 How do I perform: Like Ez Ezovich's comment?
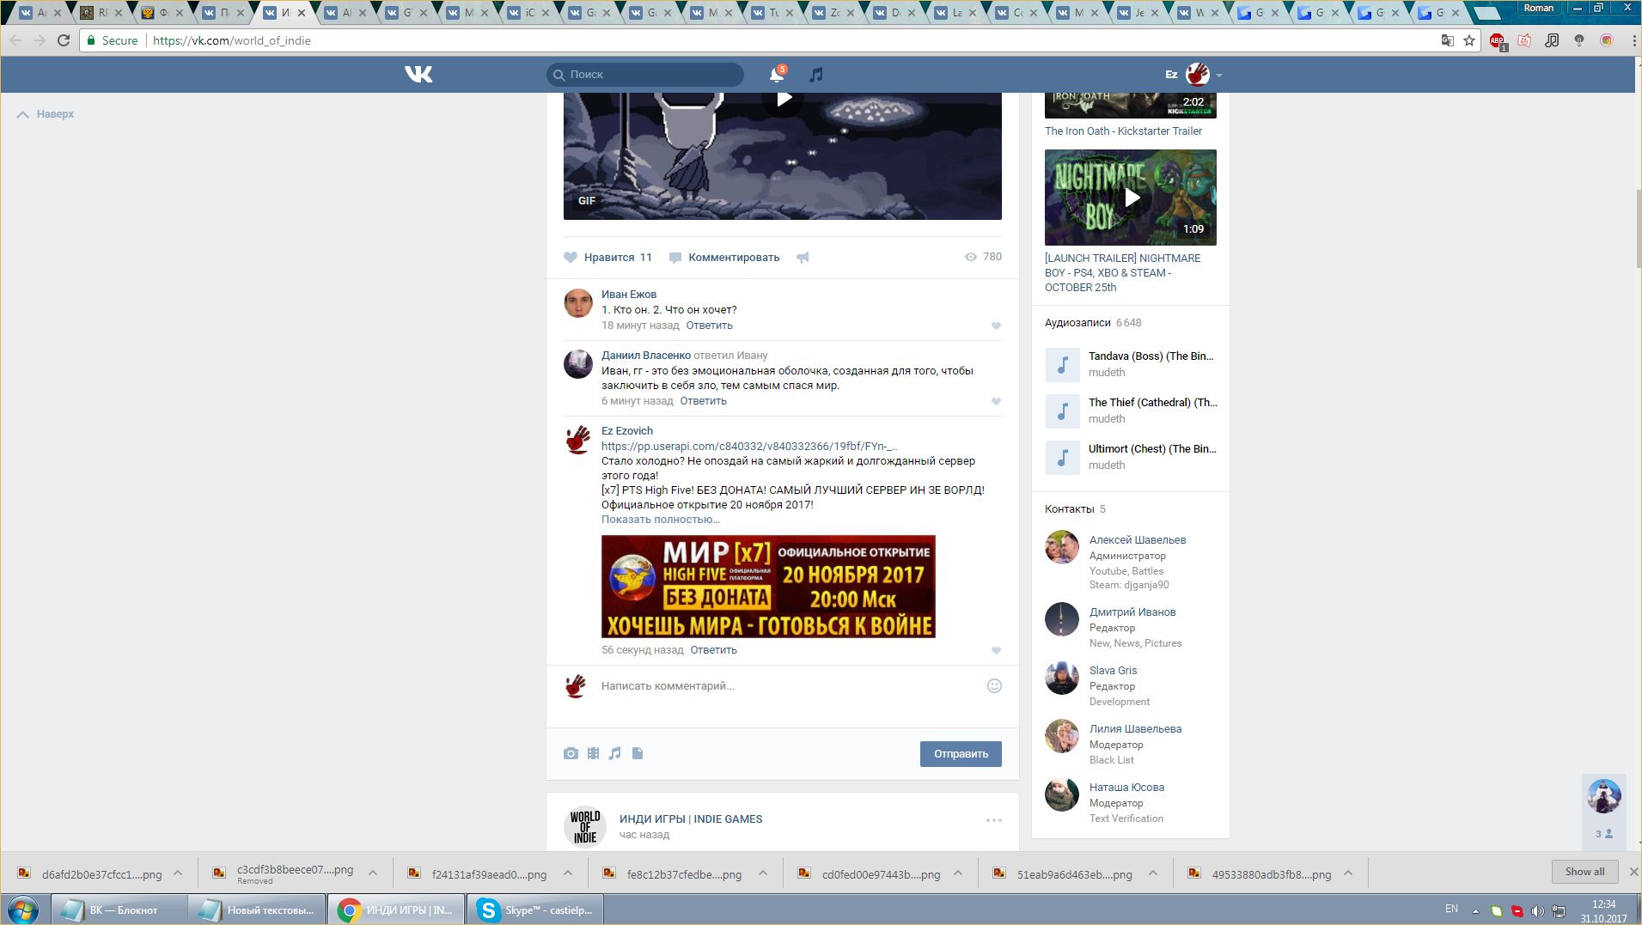point(996,651)
